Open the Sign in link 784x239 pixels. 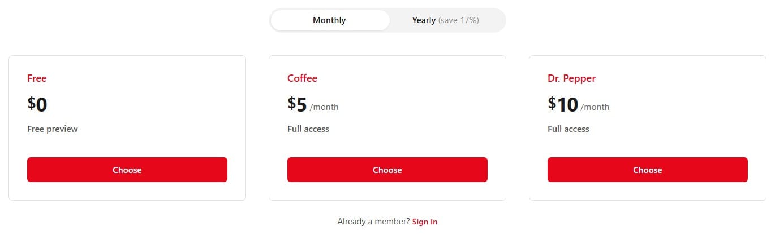[x=425, y=222]
